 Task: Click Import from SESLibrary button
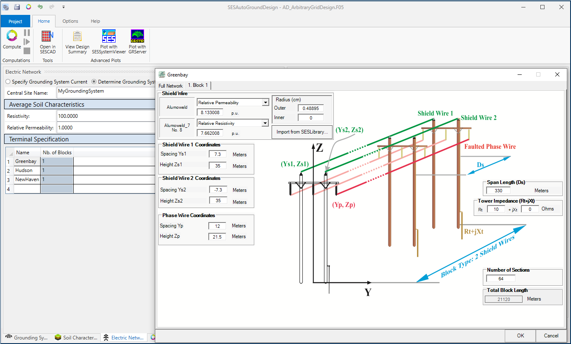pos(302,132)
